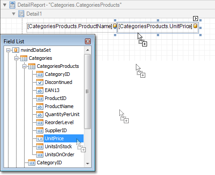The image size is (215, 175).
Task: Select the UnitsInStock field
Action: pyautogui.click(x=58, y=146)
